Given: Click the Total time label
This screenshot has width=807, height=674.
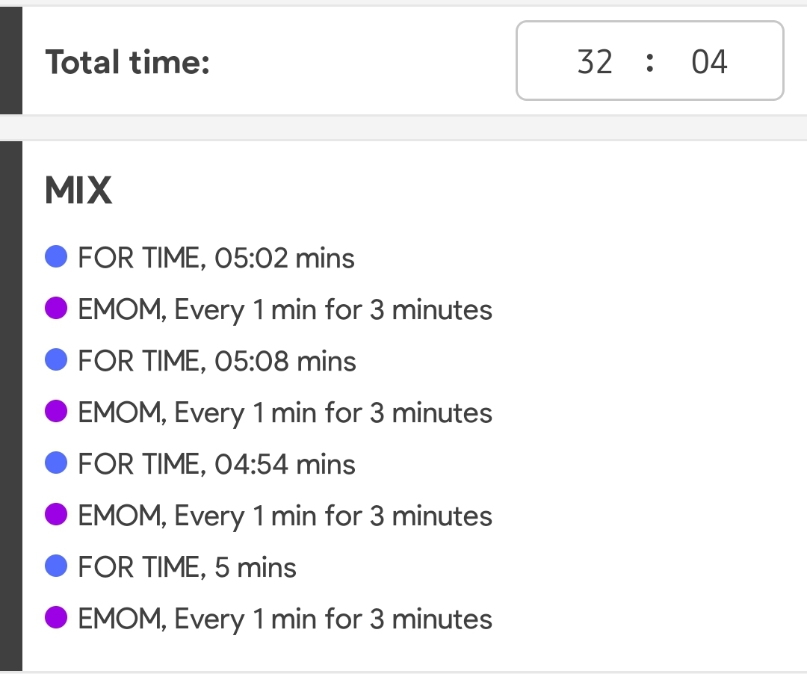Looking at the screenshot, I should pyautogui.click(x=127, y=62).
